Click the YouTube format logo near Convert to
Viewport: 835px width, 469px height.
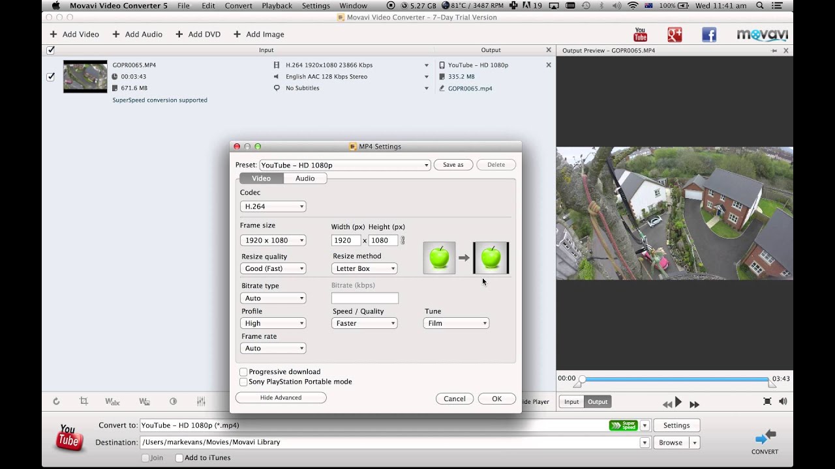[x=68, y=437]
